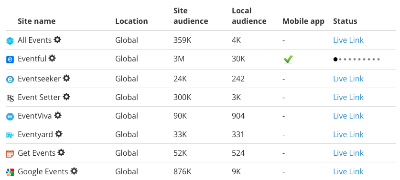This screenshot has width=400, height=180.
Task: Click the Get Events calendar icon
Action: 10,153
